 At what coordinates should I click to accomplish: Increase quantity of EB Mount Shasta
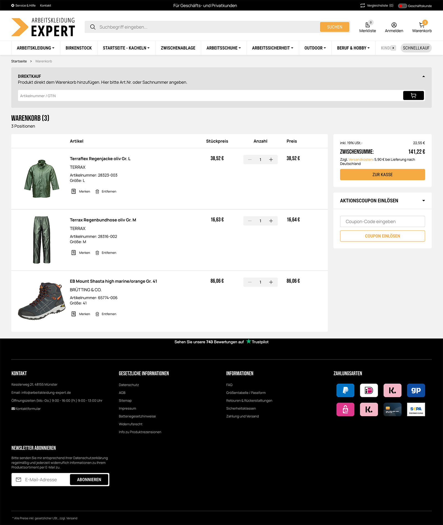(x=271, y=282)
